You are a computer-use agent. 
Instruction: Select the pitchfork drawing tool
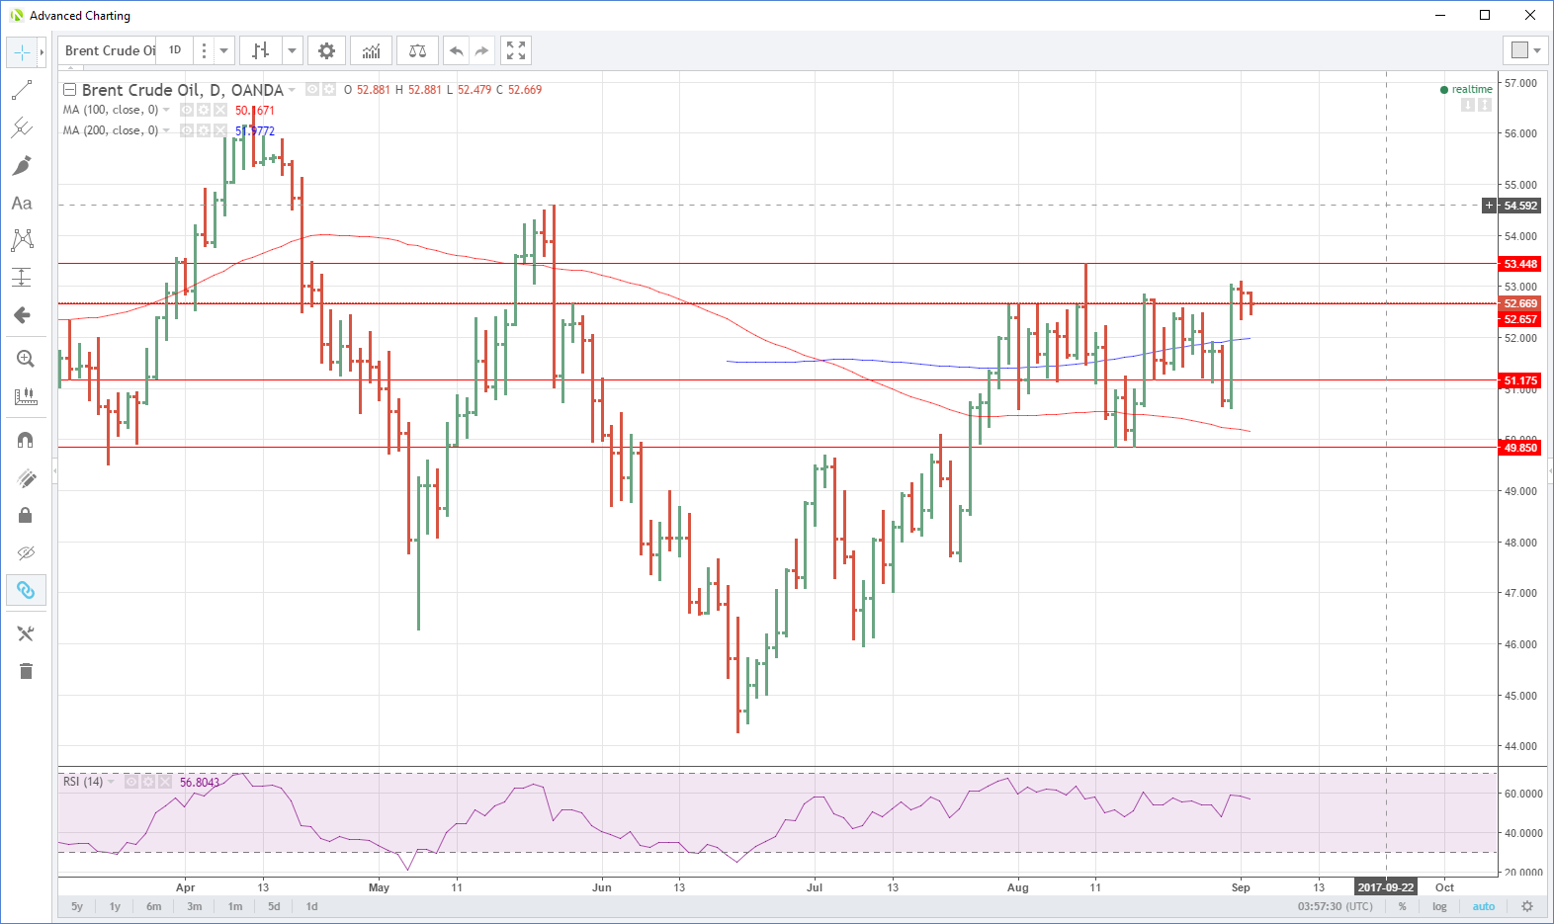[x=22, y=127]
